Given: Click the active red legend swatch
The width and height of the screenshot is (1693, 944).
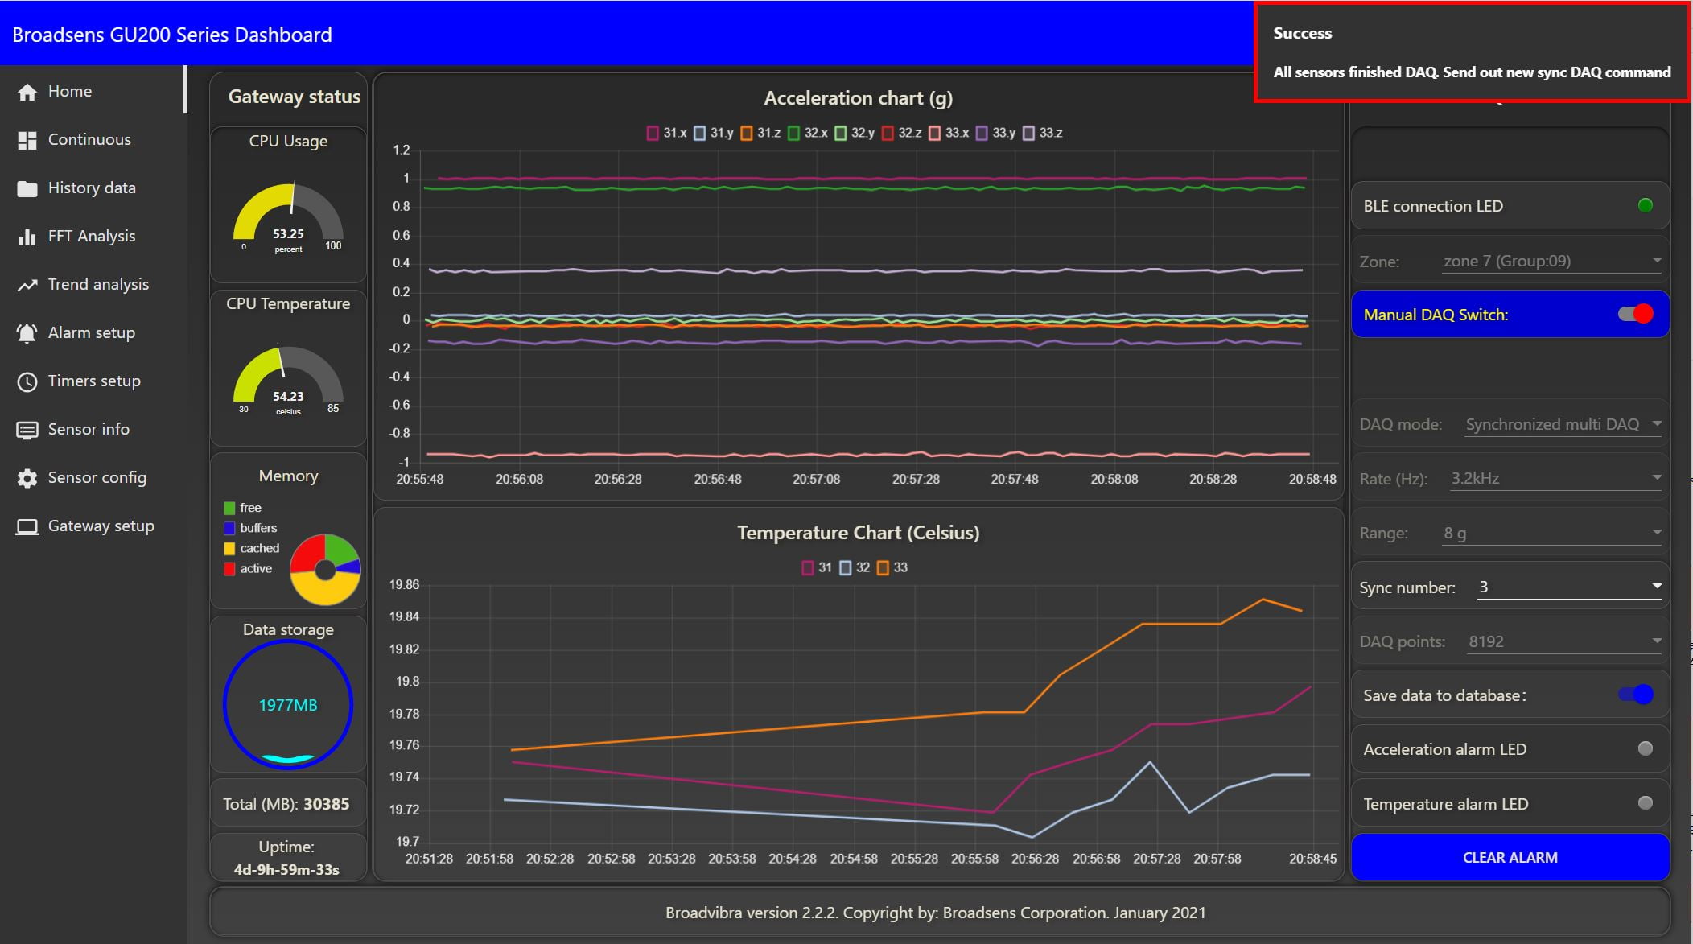Looking at the screenshot, I should coord(229,568).
